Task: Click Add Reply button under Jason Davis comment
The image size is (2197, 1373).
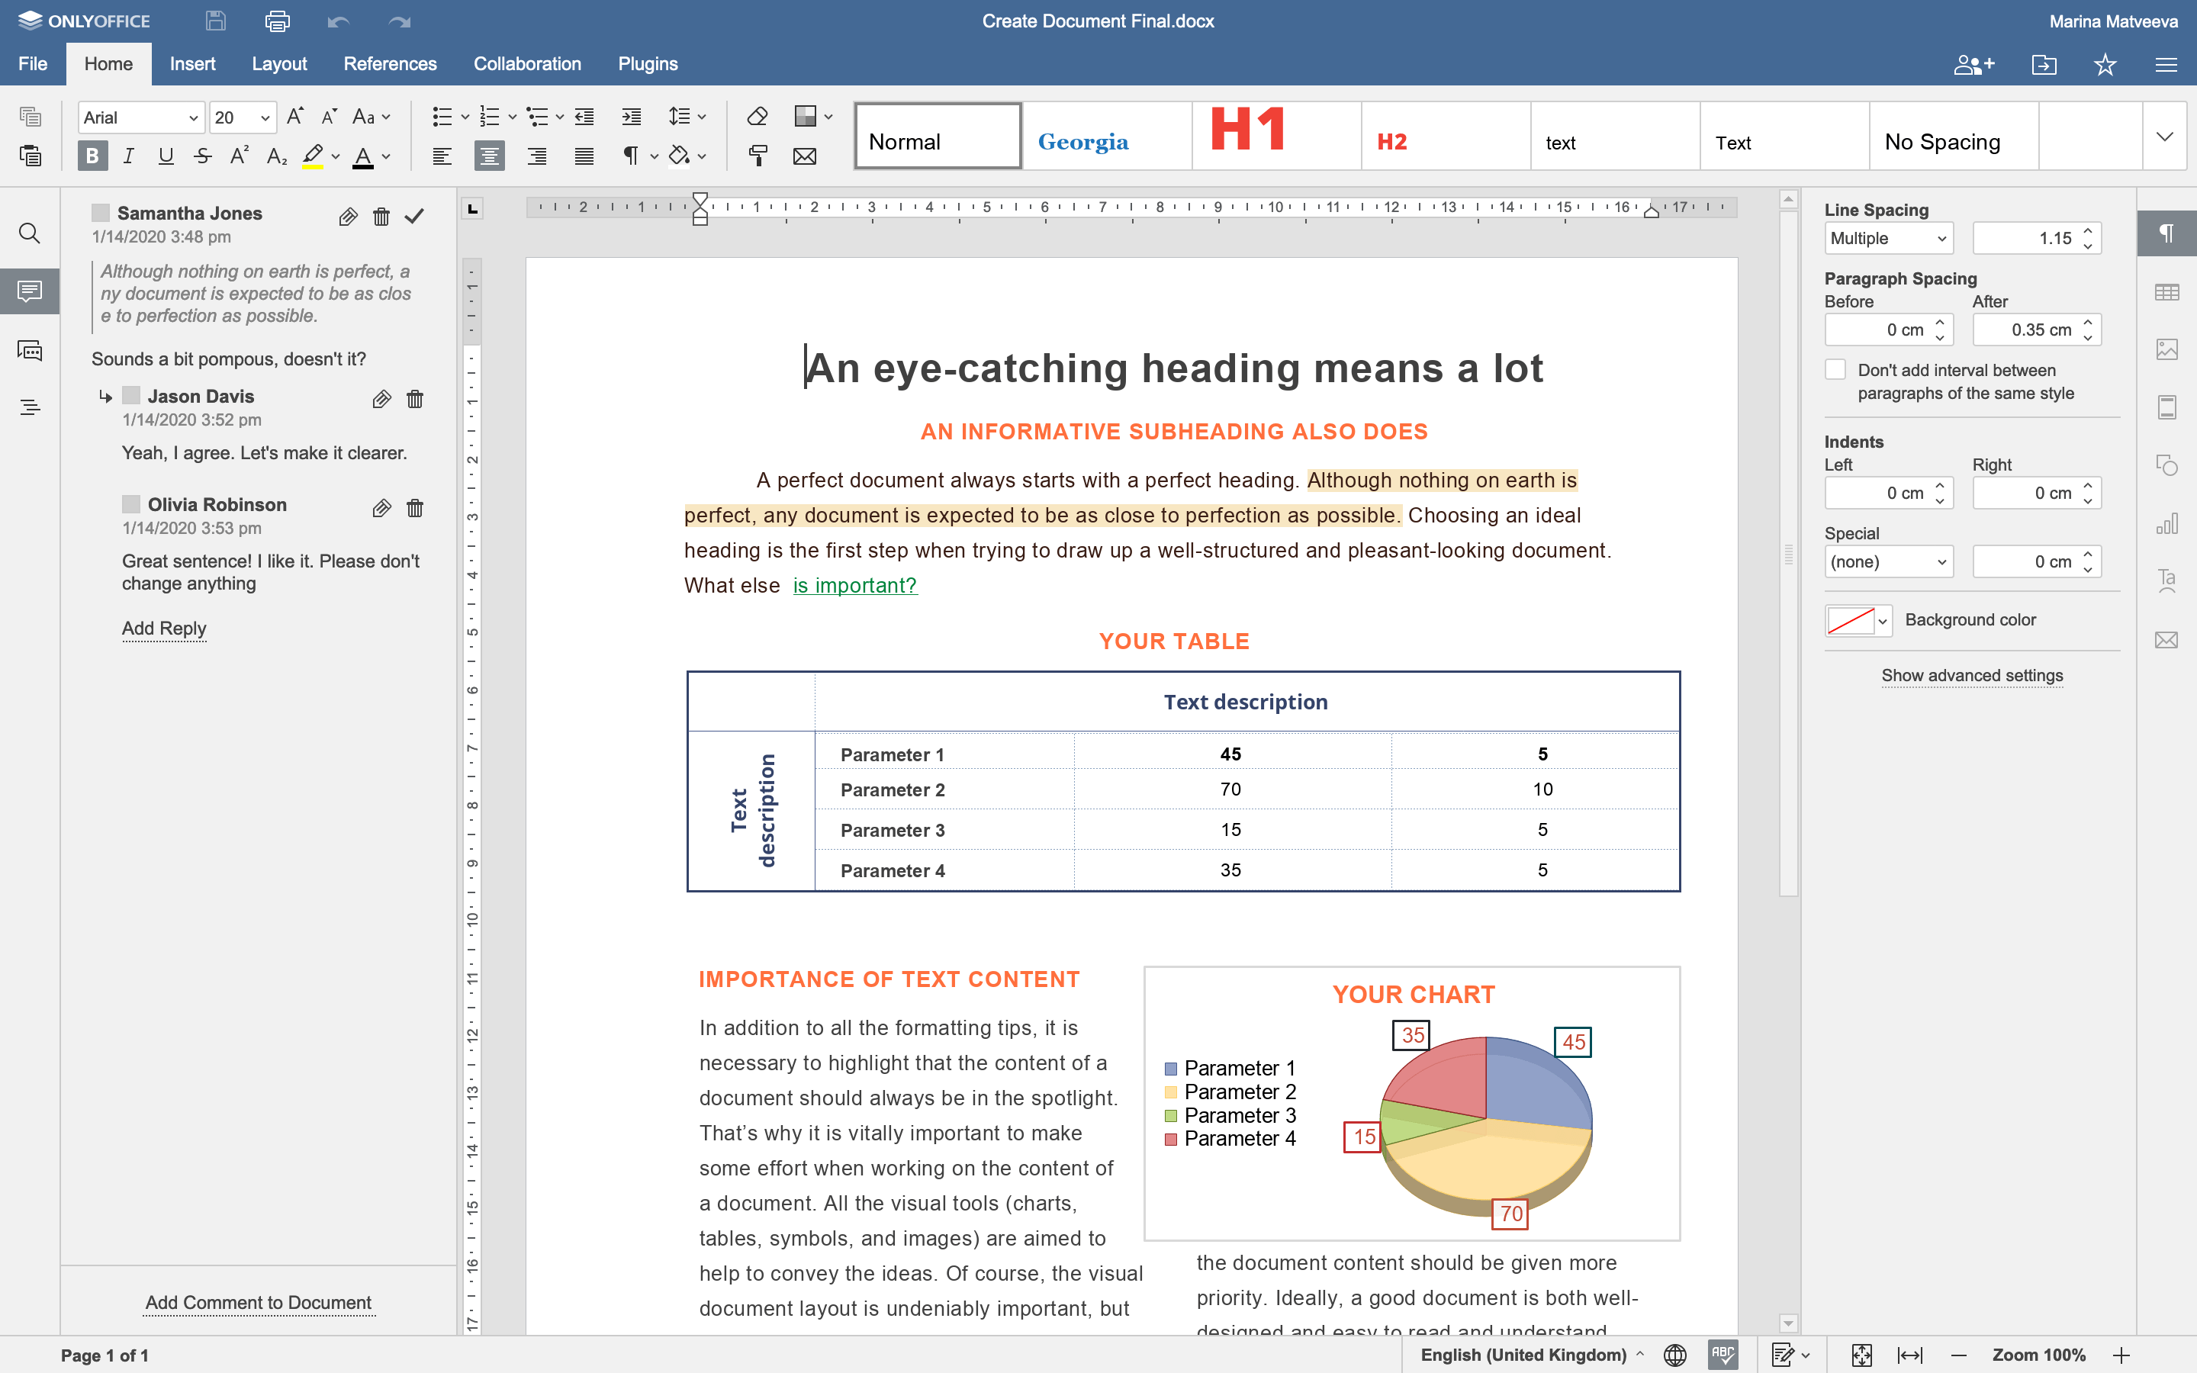Action: (x=163, y=626)
